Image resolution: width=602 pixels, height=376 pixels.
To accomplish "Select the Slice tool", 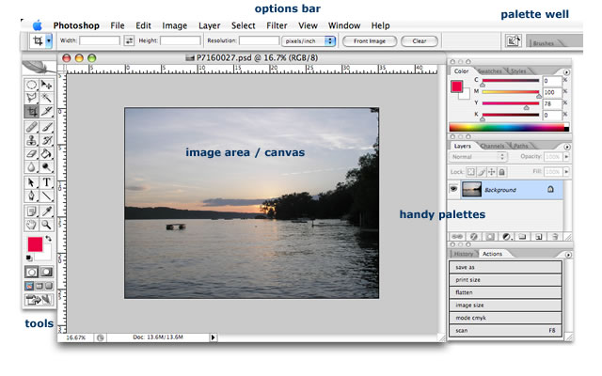I will 46,111.
